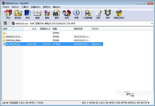155x106 pixels.
Task: Select the zh_CN_Dict.py file name
Action: pyautogui.click(x=13, y=44)
